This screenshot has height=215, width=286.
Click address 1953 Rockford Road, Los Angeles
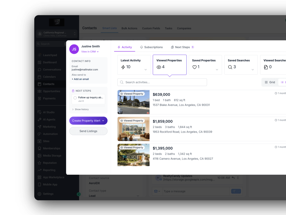[182, 132]
